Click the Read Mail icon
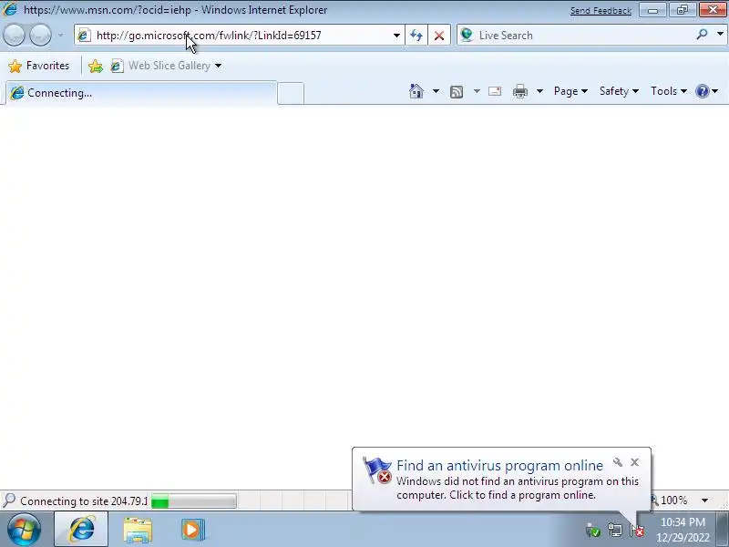This screenshot has width=729, height=547. [x=495, y=91]
